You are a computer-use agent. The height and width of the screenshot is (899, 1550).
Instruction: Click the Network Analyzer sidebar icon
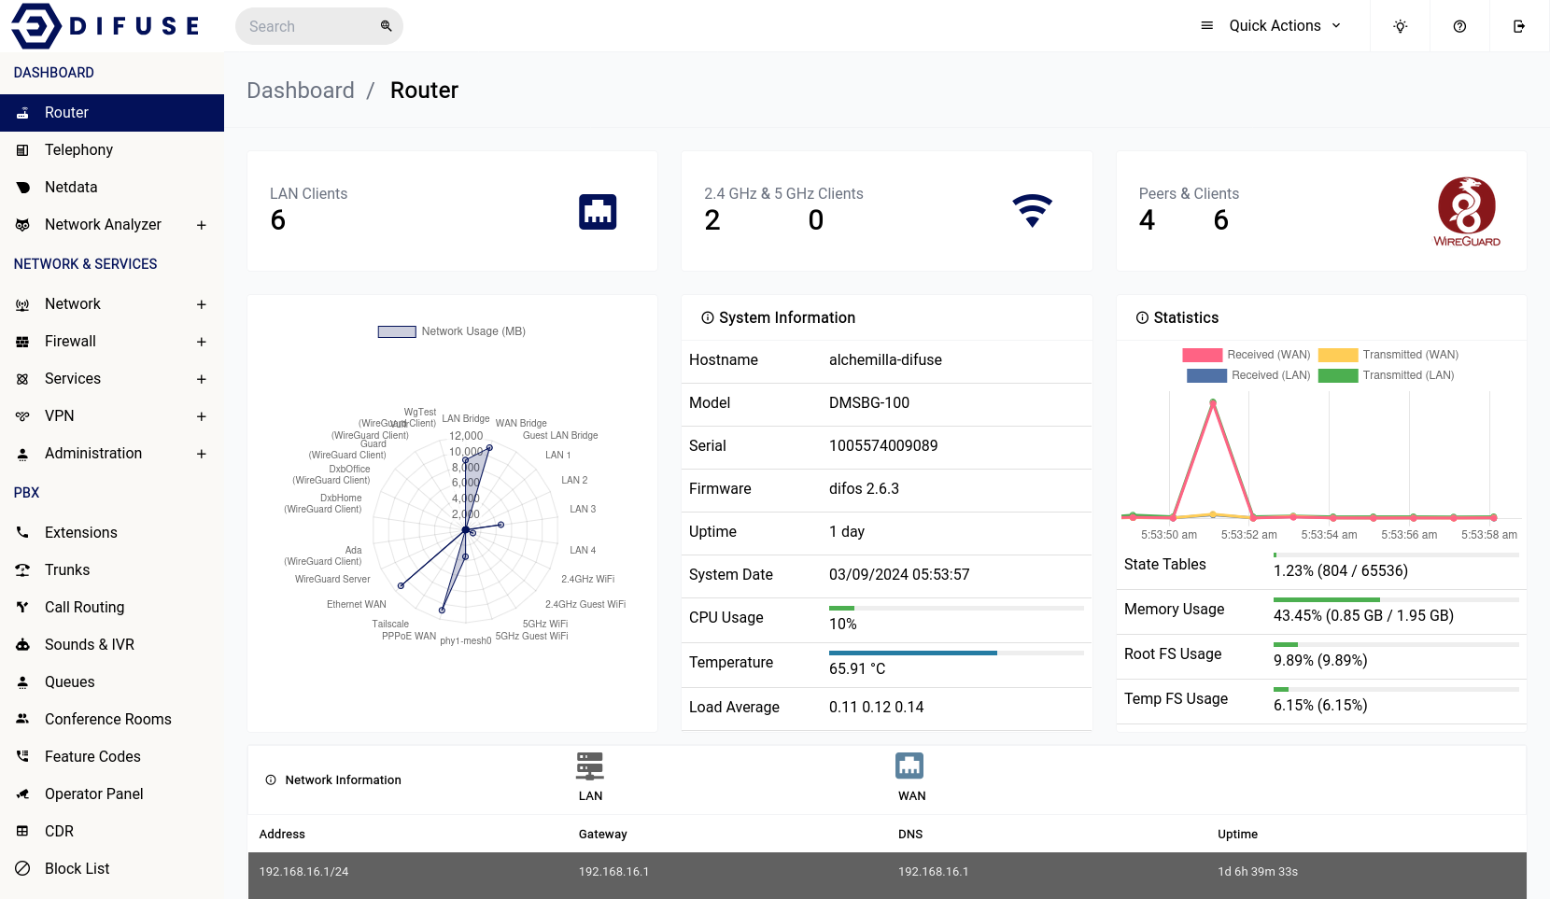tap(22, 225)
